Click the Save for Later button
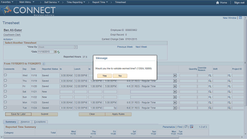This screenshot has height=139, width=247. pos(18,114)
